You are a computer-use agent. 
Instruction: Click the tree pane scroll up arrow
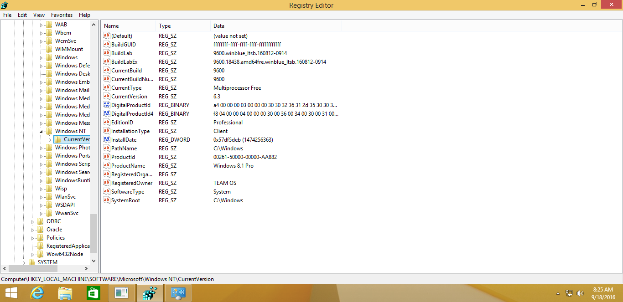pos(94,25)
